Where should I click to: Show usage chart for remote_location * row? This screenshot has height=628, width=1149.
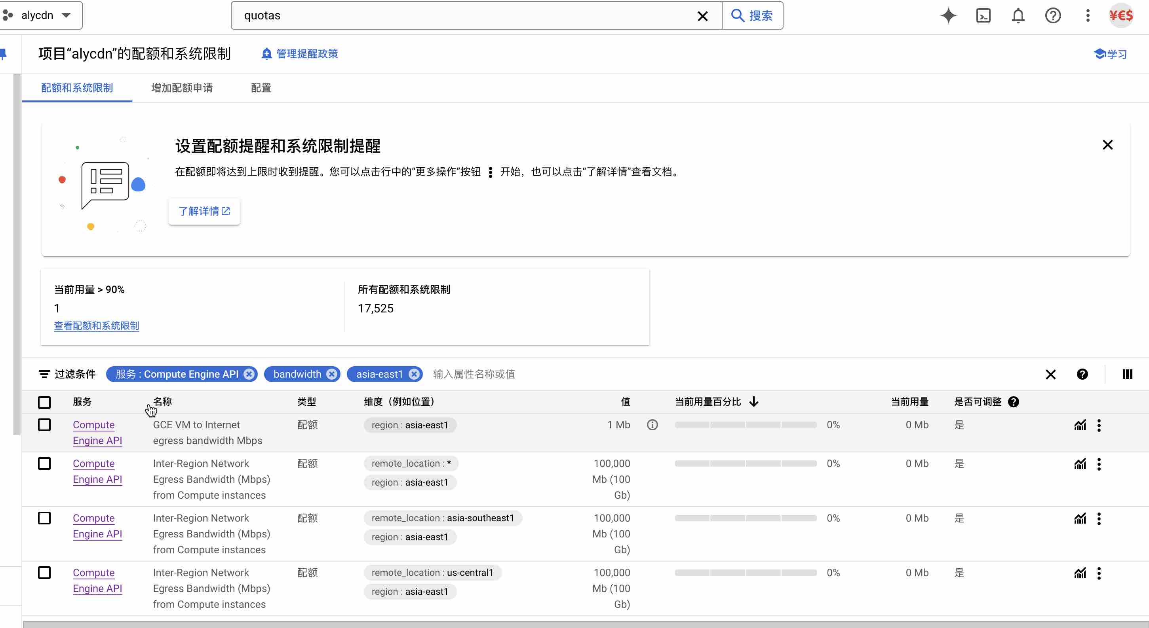pyautogui.click(x=1080, y=464)
